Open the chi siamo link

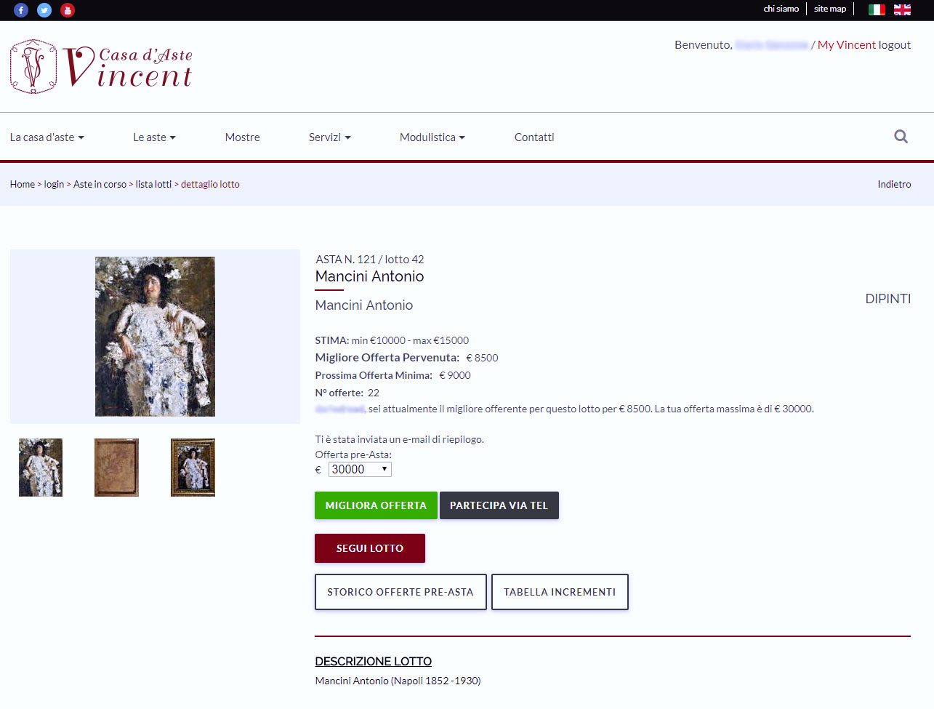tap(781, 9)
